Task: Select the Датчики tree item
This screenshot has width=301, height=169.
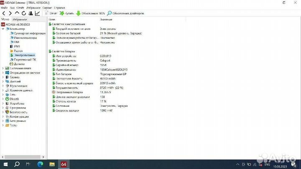Action: pos(17,64)
